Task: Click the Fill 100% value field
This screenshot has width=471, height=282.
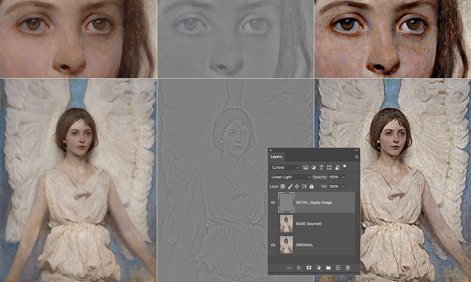Action: [334, 186]
